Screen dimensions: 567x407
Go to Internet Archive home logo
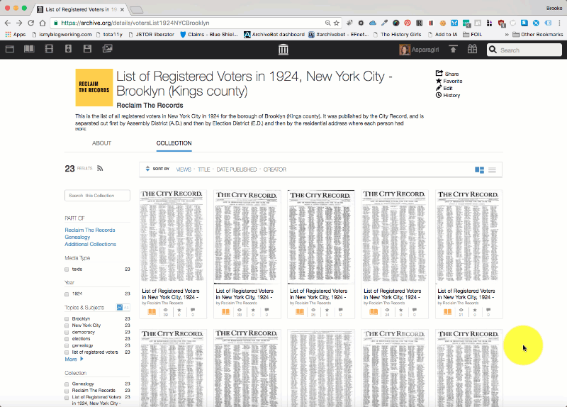[x=283, y=49]
